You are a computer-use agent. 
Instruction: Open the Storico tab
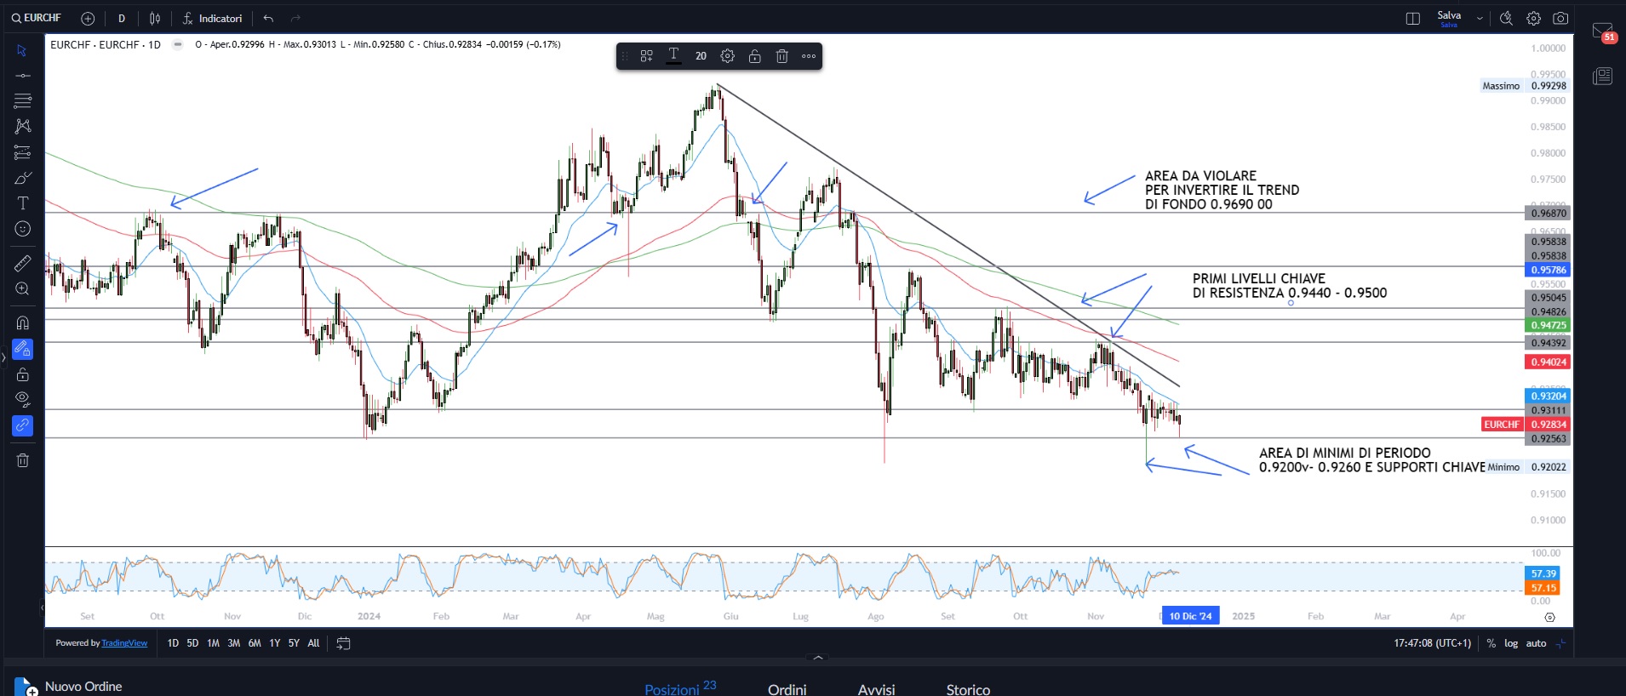point(968,688)
